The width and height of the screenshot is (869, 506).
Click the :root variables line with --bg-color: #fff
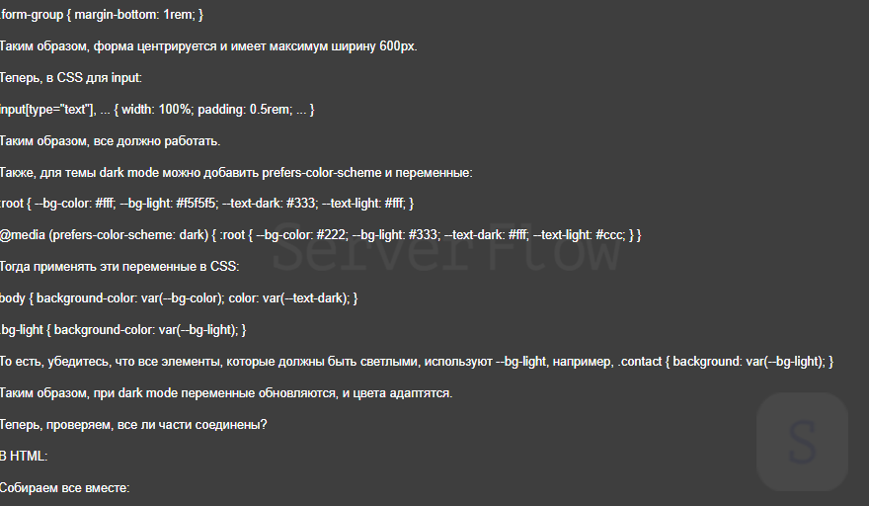click(x=206, y=203)
